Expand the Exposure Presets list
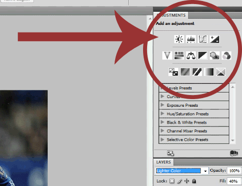 pyautogui.click(x=162, y=105)
